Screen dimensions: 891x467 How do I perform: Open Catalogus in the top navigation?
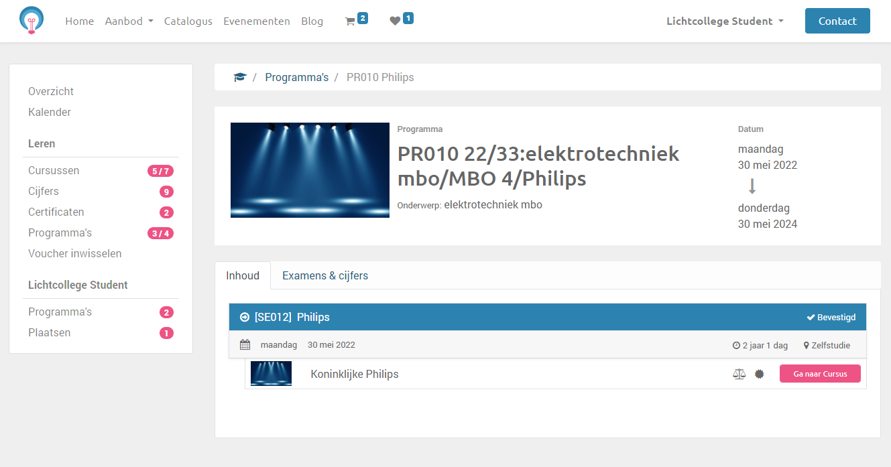(188, 21)
